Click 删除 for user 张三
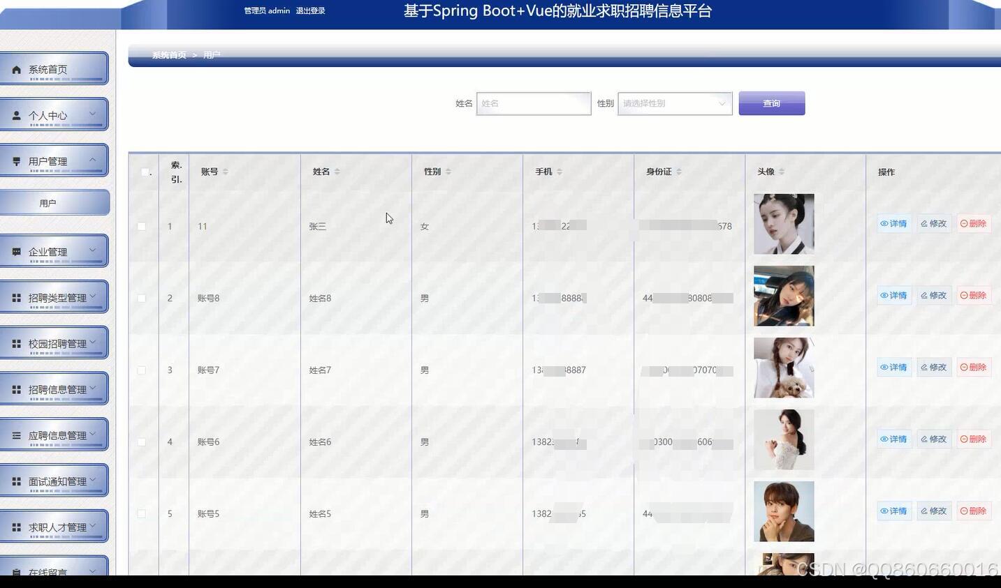 [974, 224]
